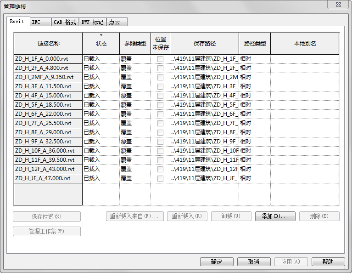Change 路径类型 for ZD_H_7F_A_25.500.rvt
Screen dimensions: 352x273
click(254, 123)
